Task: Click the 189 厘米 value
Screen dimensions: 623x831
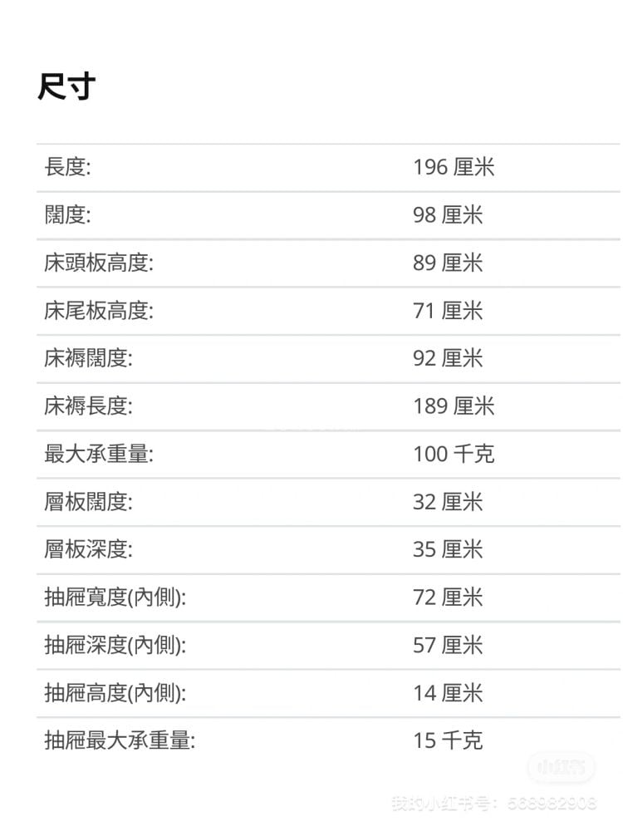Action: click(454, 406)
